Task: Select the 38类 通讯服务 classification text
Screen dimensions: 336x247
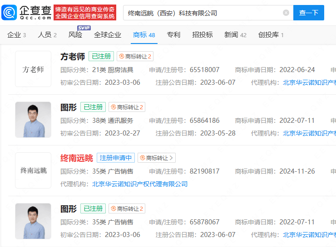Action: tap(113, 121)
